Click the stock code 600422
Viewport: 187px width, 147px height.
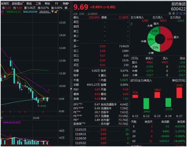click(x=178, y=9)
